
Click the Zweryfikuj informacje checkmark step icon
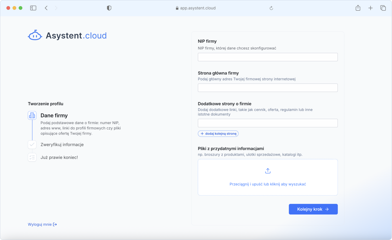click(32, 144)
